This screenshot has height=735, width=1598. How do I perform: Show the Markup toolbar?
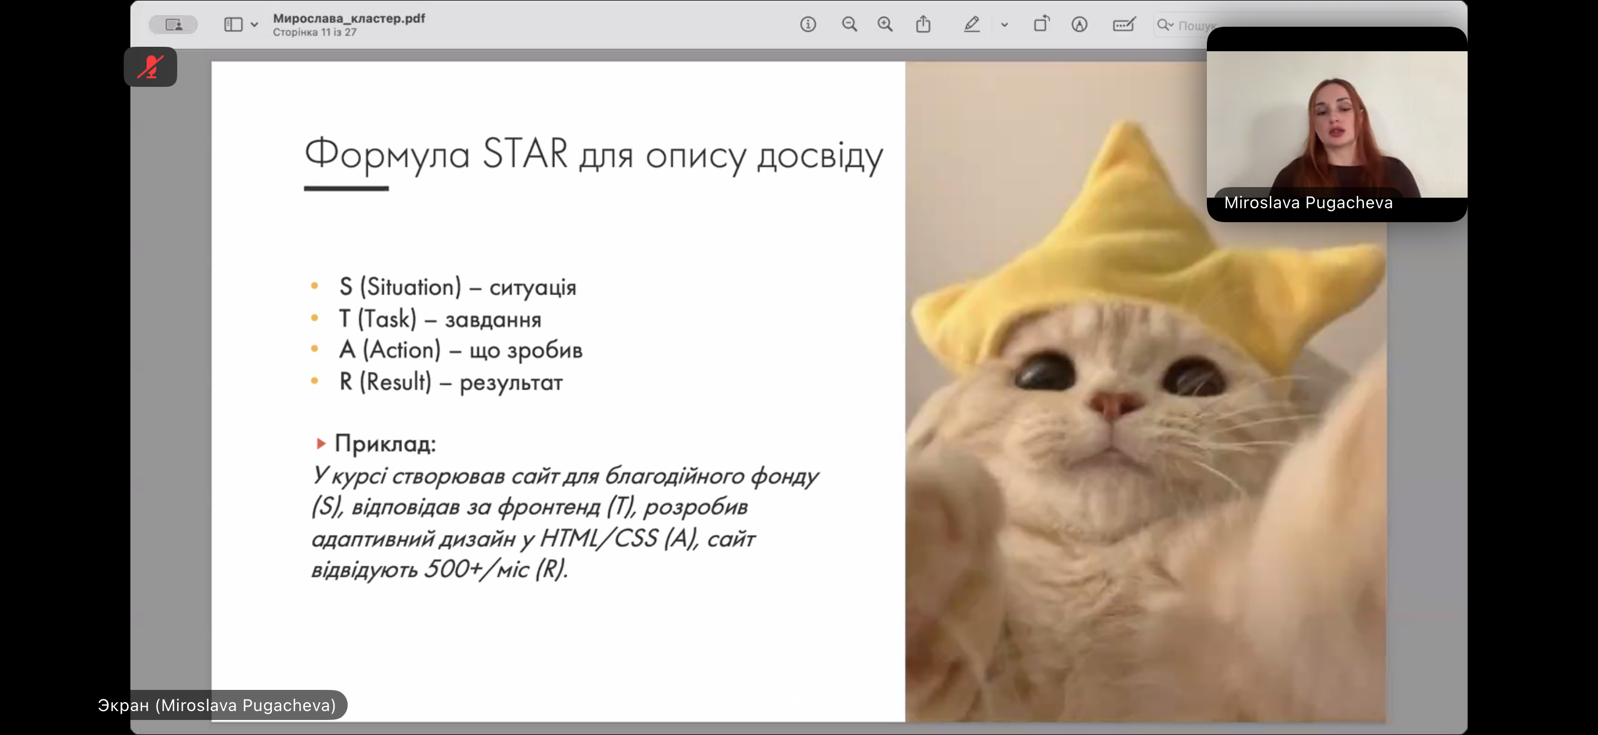pyautogui.click(x=1079, y=24)
